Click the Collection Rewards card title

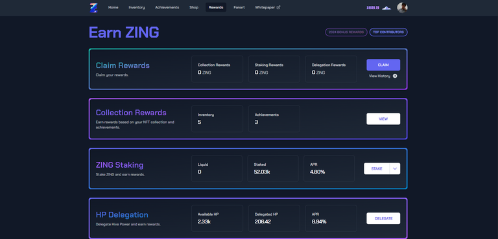[x=131, y=113]
